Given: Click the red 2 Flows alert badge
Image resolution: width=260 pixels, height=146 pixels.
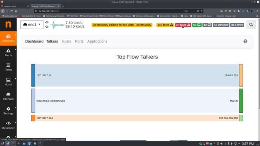Looking at the screenshot, I should [183, 25].
